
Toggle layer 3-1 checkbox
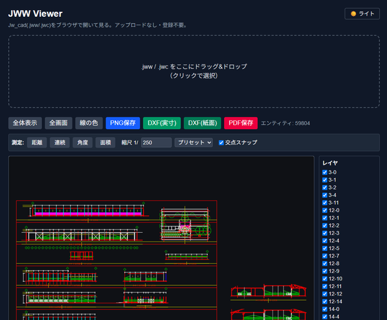325,180
